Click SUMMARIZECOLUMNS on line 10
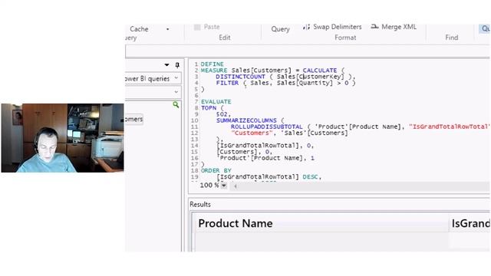This screenshot has width=491, height=276. (246, 120)
